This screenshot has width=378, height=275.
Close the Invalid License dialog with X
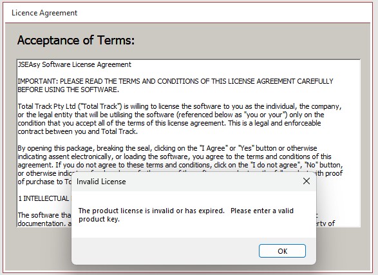coord(307,181)
